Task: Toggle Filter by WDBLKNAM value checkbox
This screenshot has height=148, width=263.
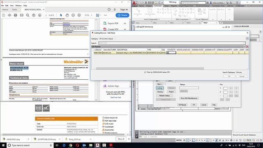Action: click(145, 72)
